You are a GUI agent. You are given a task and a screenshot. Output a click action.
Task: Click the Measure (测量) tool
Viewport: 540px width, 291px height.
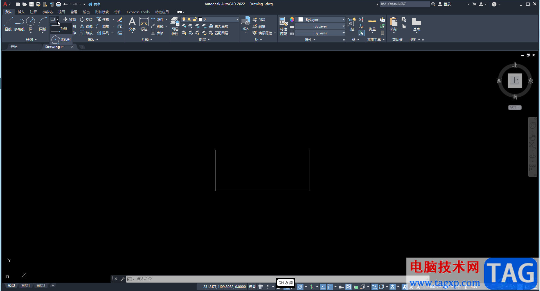click(372, 25)
